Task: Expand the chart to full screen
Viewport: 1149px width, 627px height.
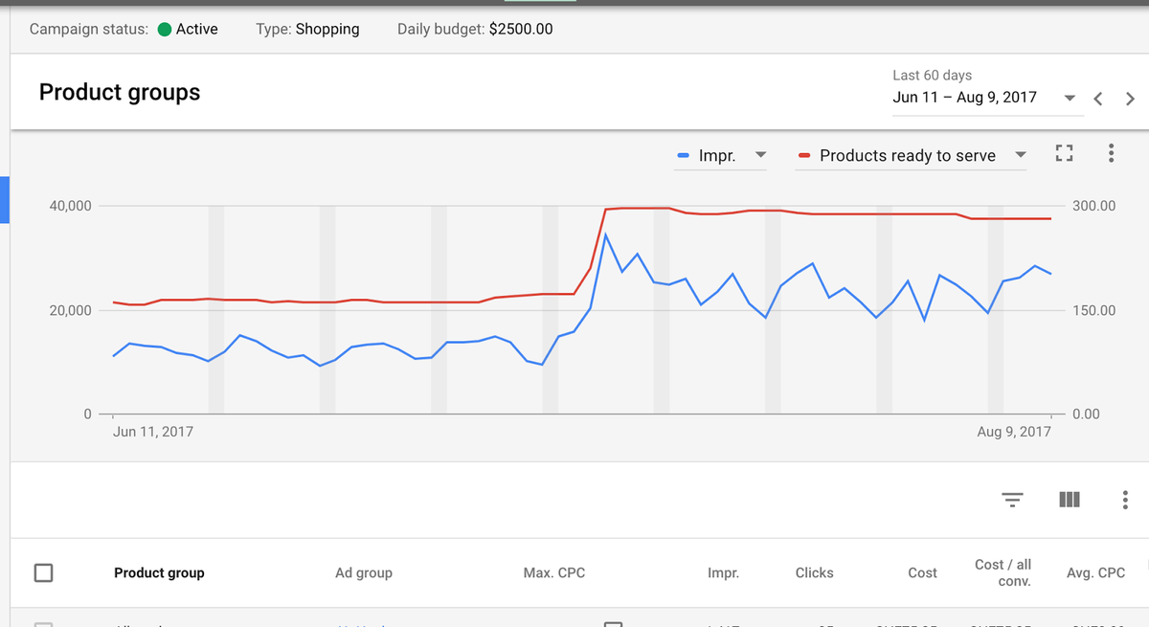Action: coord(1064,153)
